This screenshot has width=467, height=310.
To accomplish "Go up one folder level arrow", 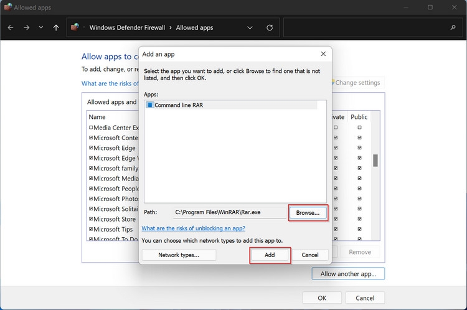I will click(x=56, y=27).
